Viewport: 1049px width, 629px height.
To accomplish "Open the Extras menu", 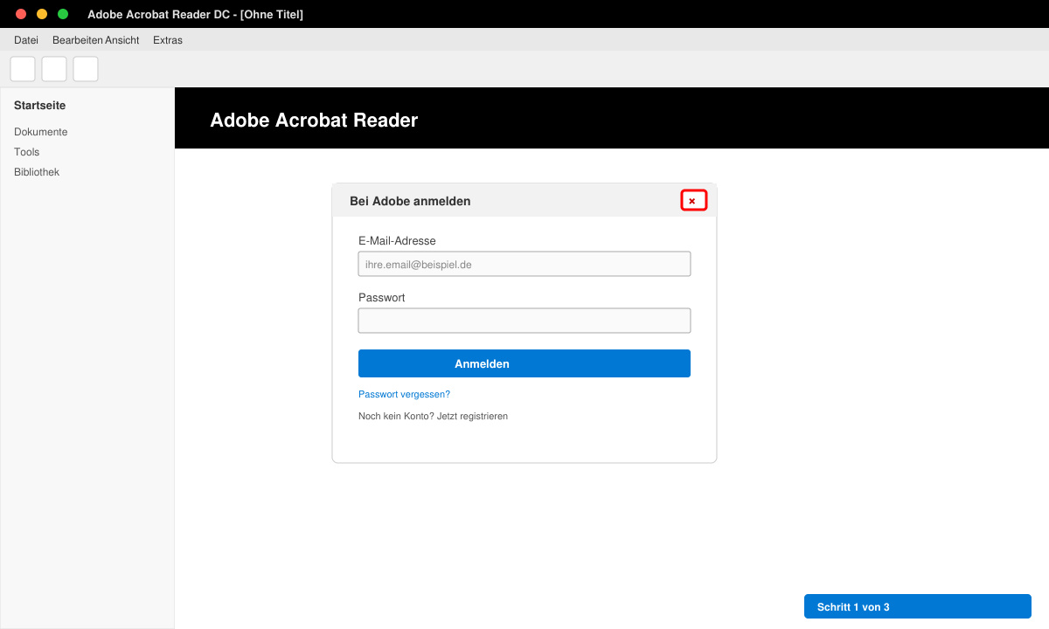I will click(168, 40).
